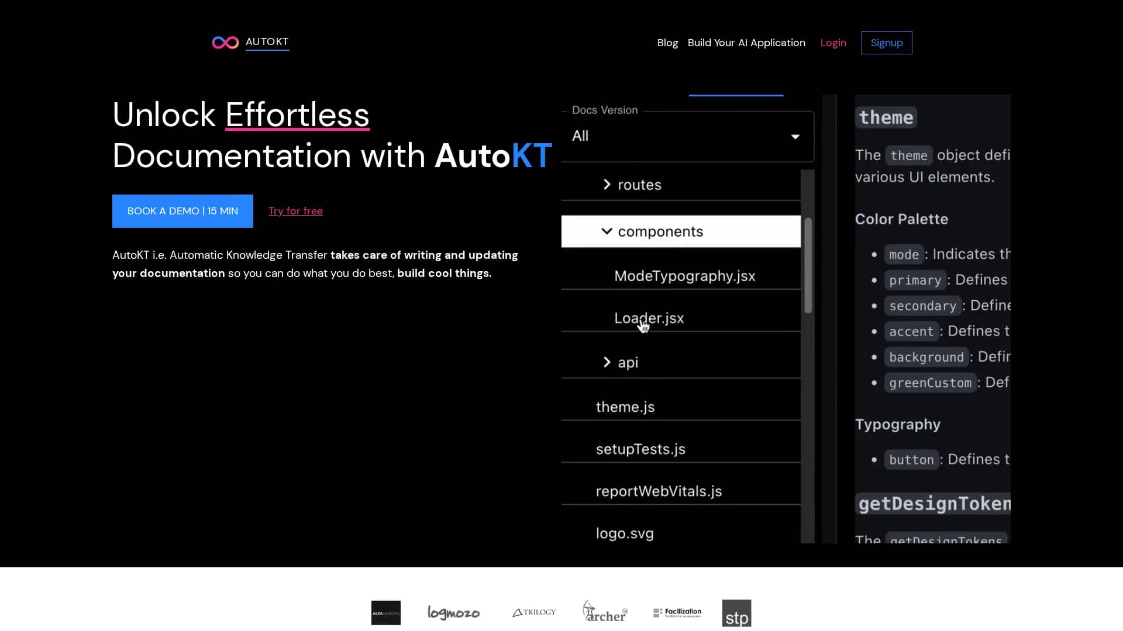The image size is (1123, 631).
Task: Collapse the components folder chevron
Action: [607, 231]
